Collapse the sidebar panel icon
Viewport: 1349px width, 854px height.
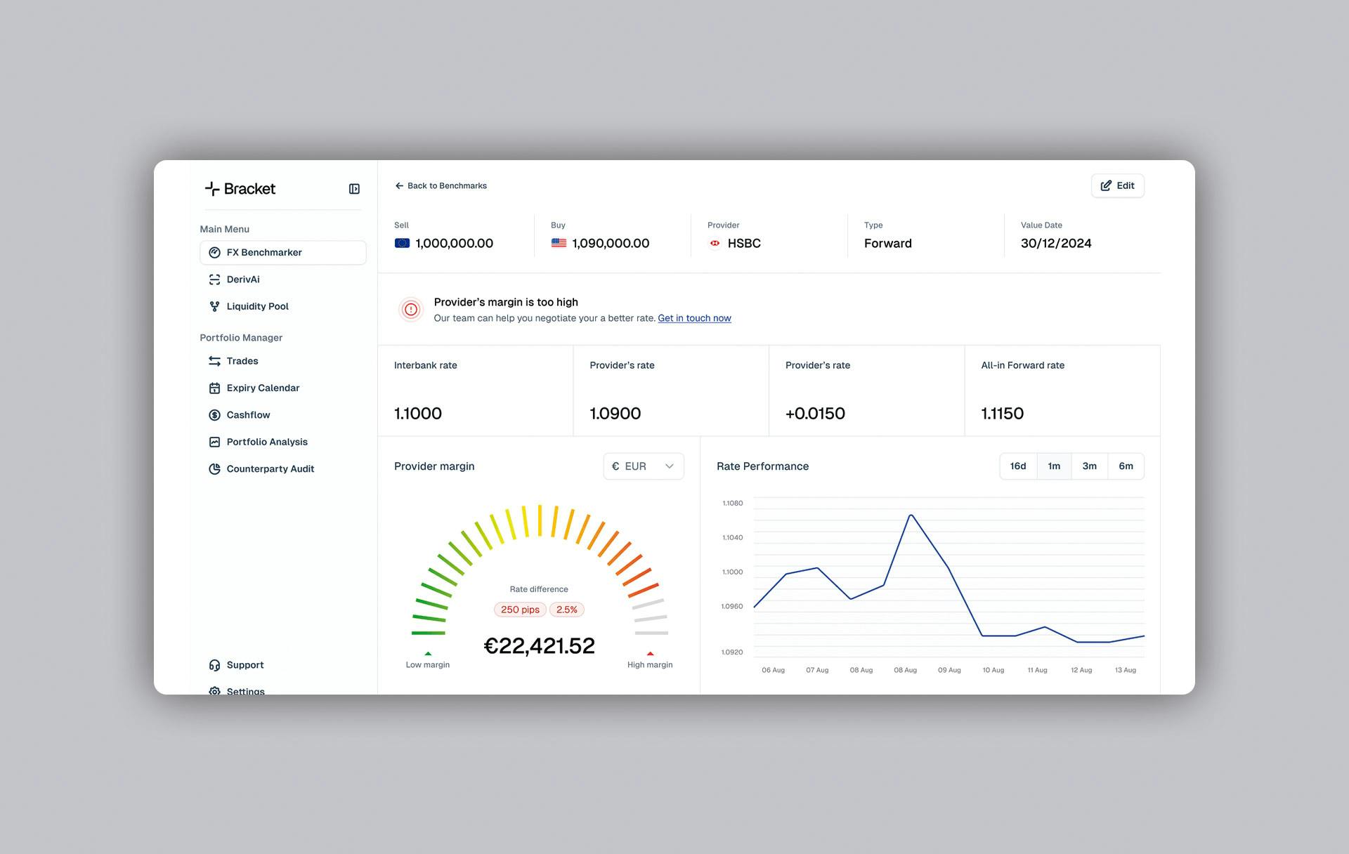pyautogui.click(x=354, y=189)
